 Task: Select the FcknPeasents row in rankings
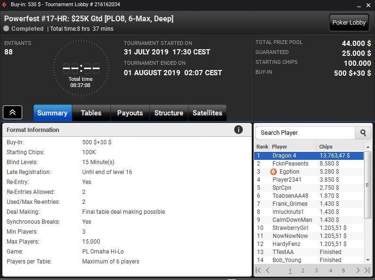coord(309,164)
